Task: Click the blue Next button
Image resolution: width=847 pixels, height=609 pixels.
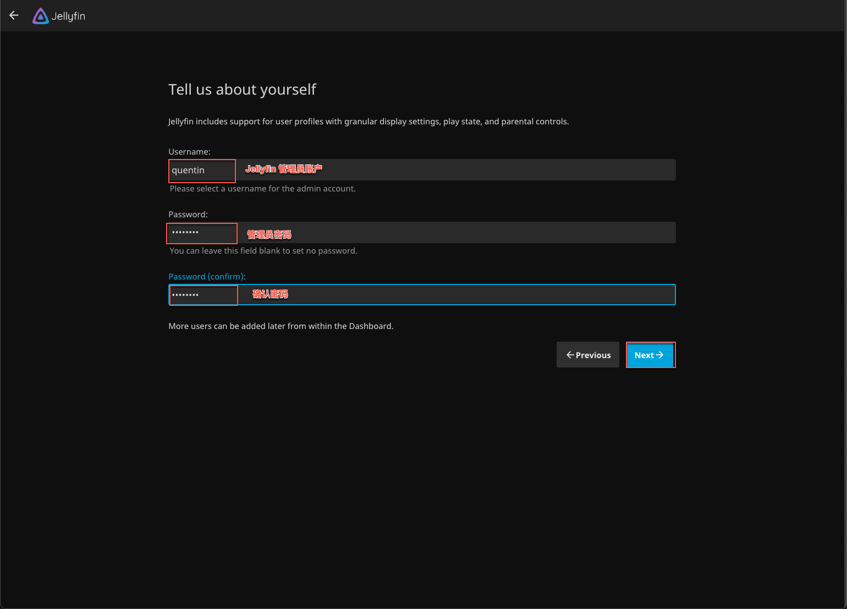Action: 650,355
